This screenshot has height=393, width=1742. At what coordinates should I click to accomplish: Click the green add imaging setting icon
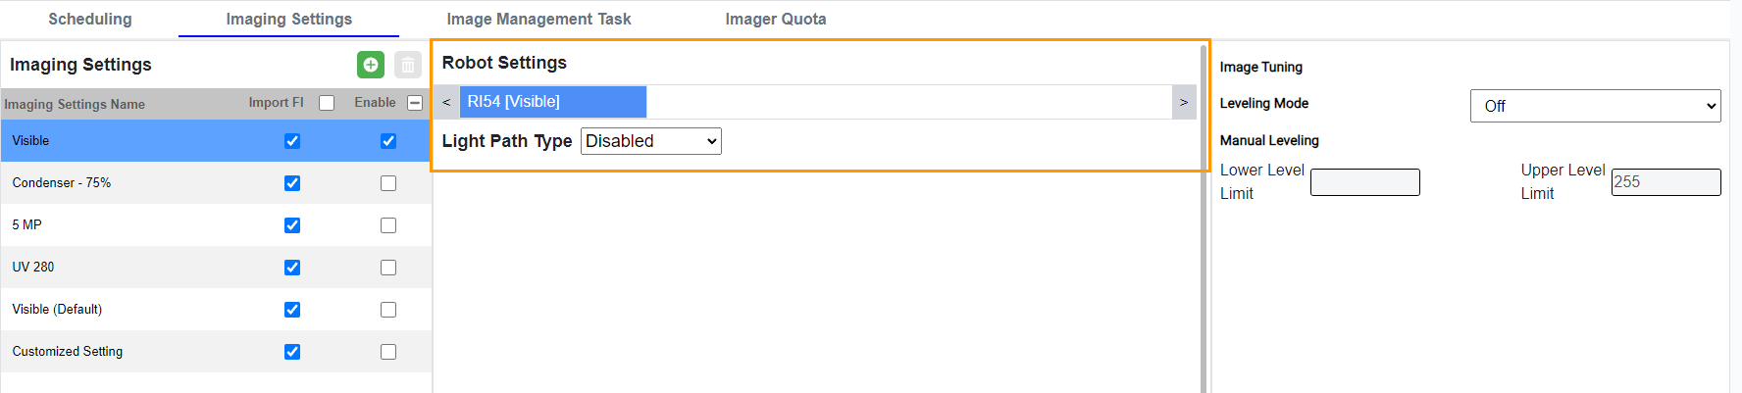click(x=371, y=65)
